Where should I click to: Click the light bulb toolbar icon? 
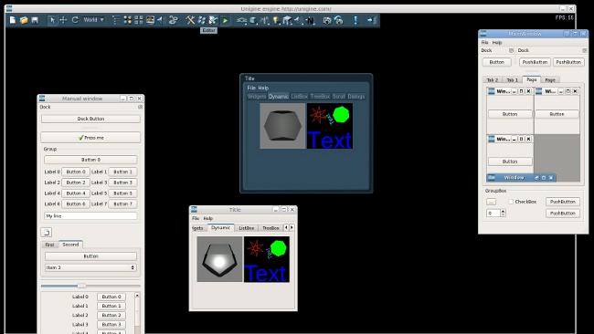(x=276, y=20)
